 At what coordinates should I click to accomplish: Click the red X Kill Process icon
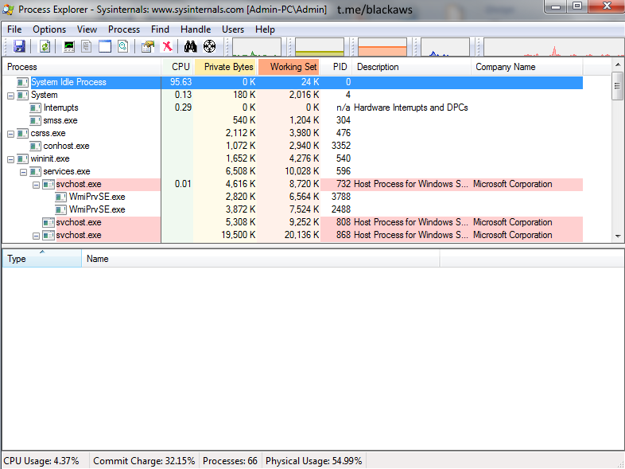click(x=168, y=46)
